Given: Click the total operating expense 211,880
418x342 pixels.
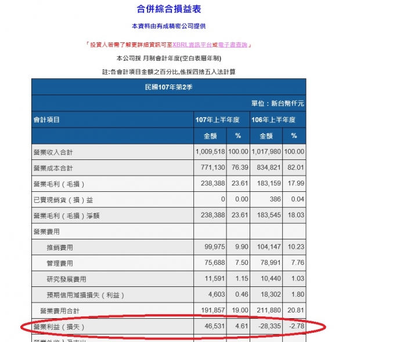Looking at the screenshot, I should click(x=269, y=310).
